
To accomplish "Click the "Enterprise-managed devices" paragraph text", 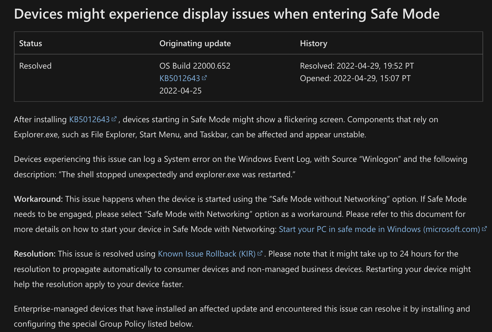I will point(242,316).
